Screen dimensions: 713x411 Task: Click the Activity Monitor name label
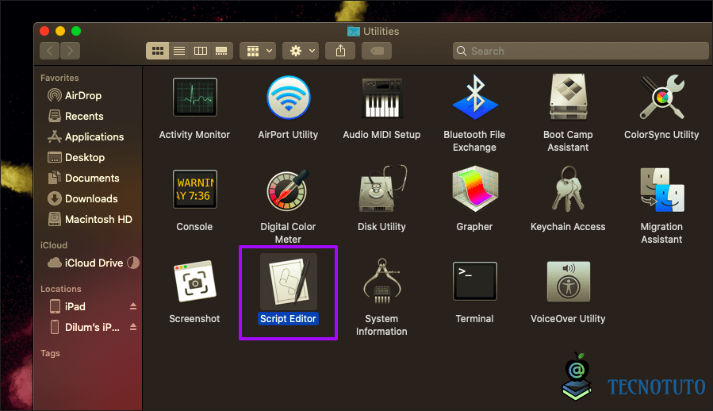(x=194, y=135)
